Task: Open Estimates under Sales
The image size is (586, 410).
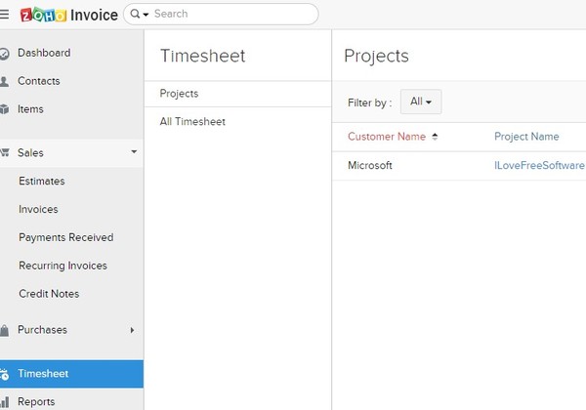Action: [x=41, y=181]
